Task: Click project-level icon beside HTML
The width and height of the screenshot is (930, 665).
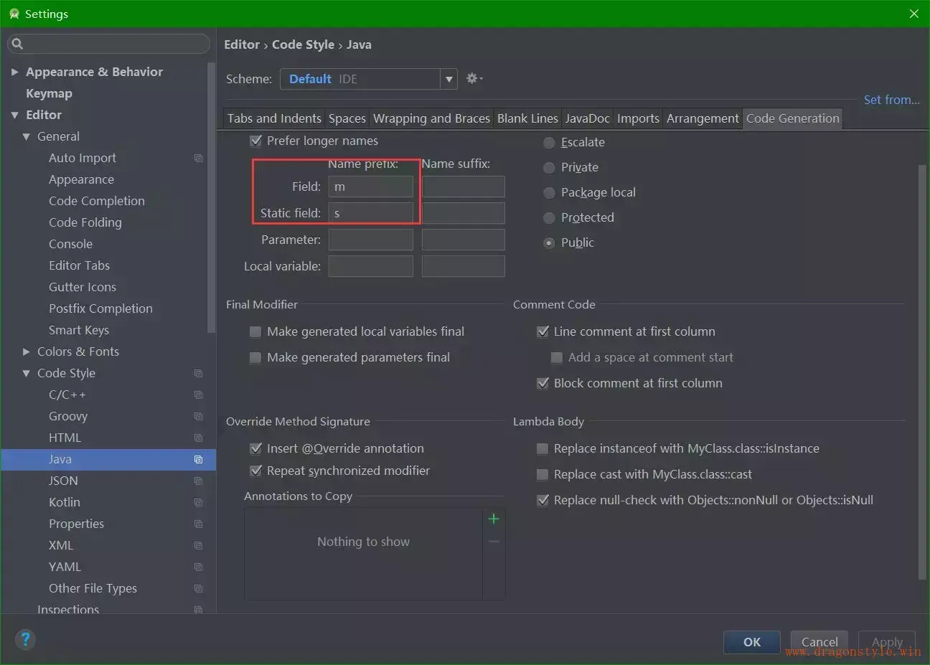Action: pos(199,438)
